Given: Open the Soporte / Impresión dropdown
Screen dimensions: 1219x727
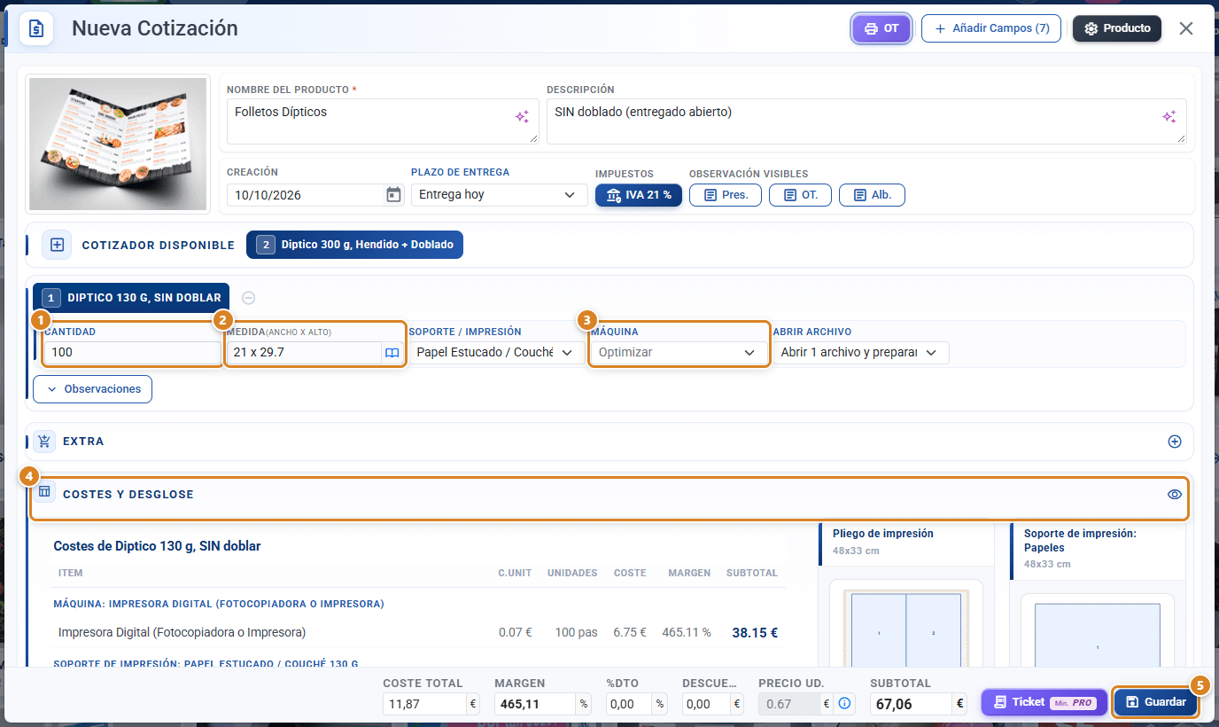Looking at the screenshot, I should tap(495, 352).
